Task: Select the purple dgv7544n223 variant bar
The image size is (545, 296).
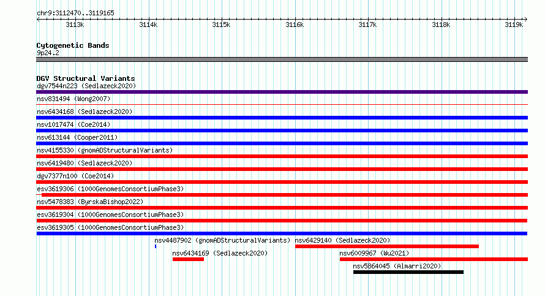Action: pos(282,92)
